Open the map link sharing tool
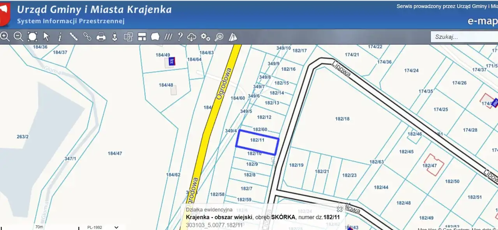This screenshot has height=230, width=498. [87, 37]
